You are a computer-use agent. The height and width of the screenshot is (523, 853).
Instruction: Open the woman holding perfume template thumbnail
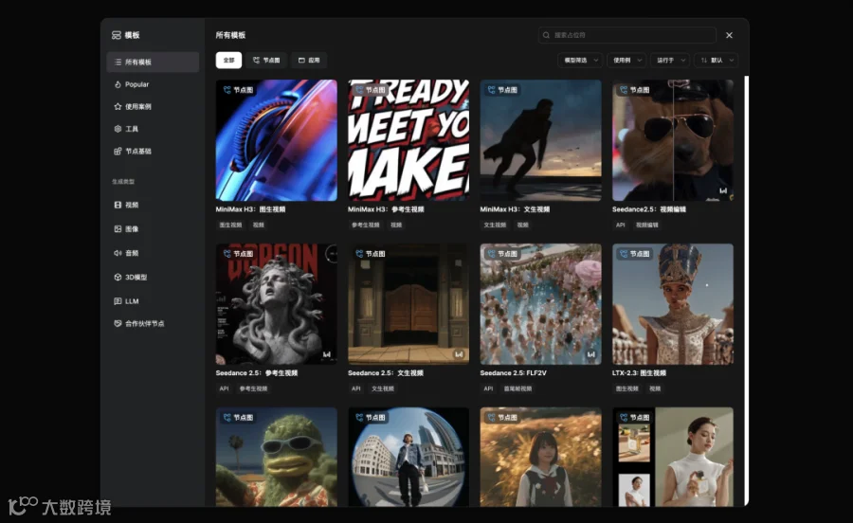click(673, 458)
